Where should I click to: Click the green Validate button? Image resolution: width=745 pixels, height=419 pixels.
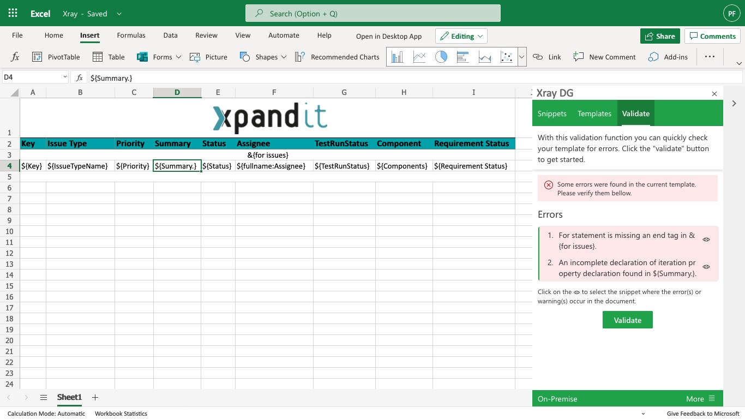[628, 320]
